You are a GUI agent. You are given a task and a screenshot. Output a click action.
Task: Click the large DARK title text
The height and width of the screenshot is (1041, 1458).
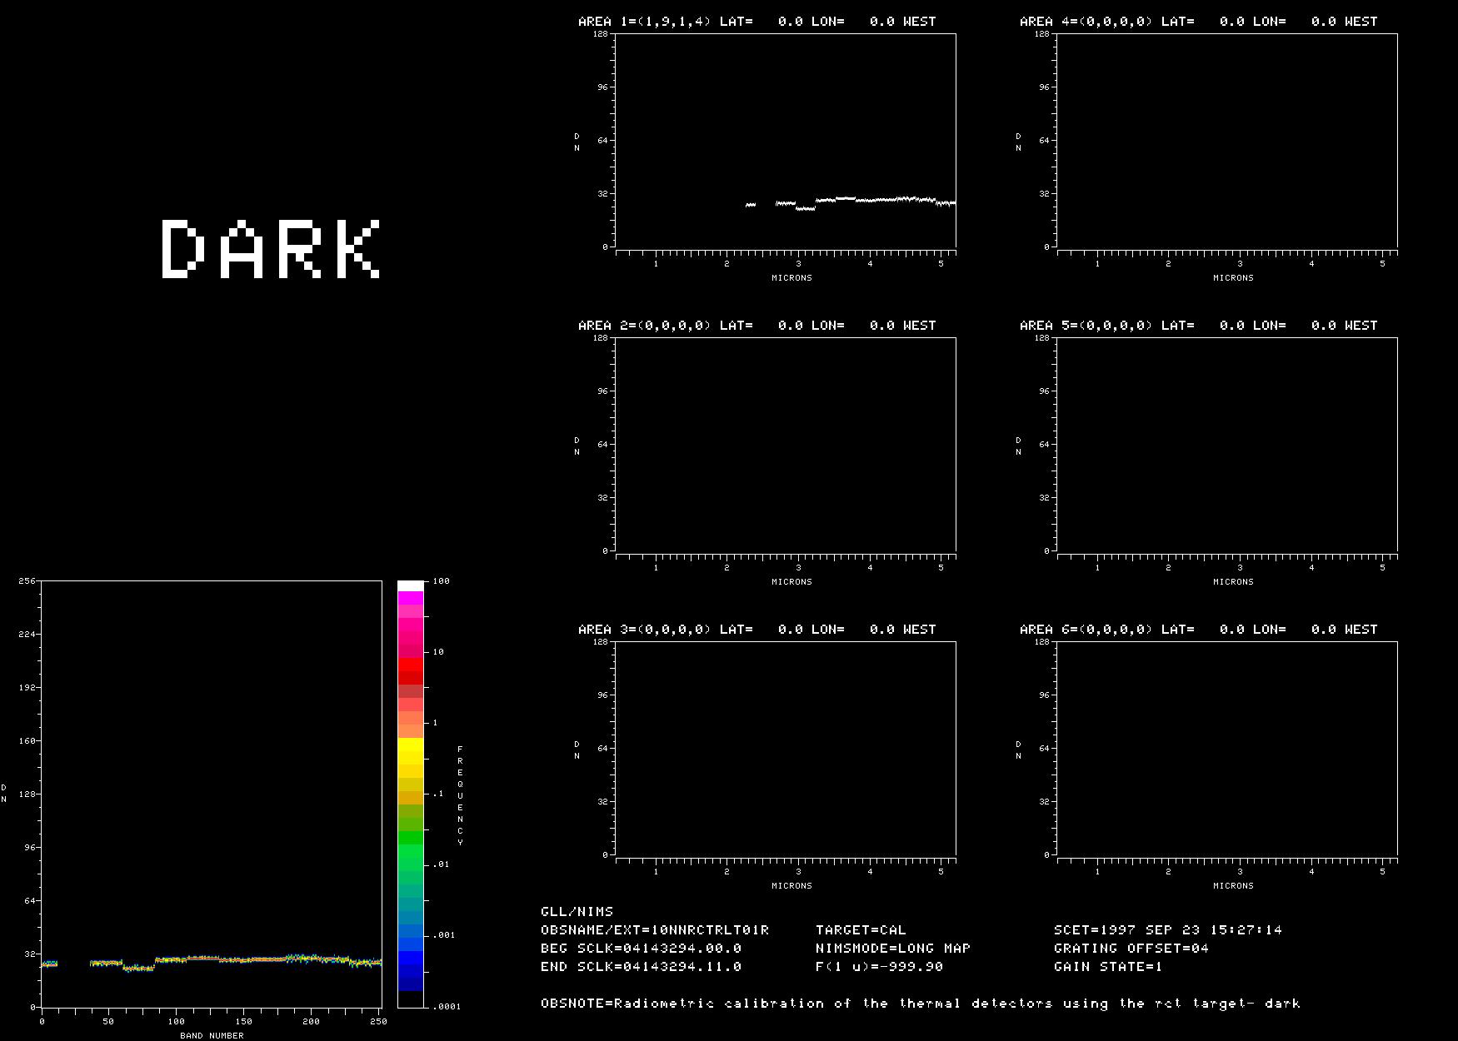(x=271, y=248)
